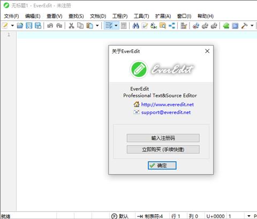Click the column mode icon after word wrap
Viewport: 257px width, 219px height.
coord(124,26)
